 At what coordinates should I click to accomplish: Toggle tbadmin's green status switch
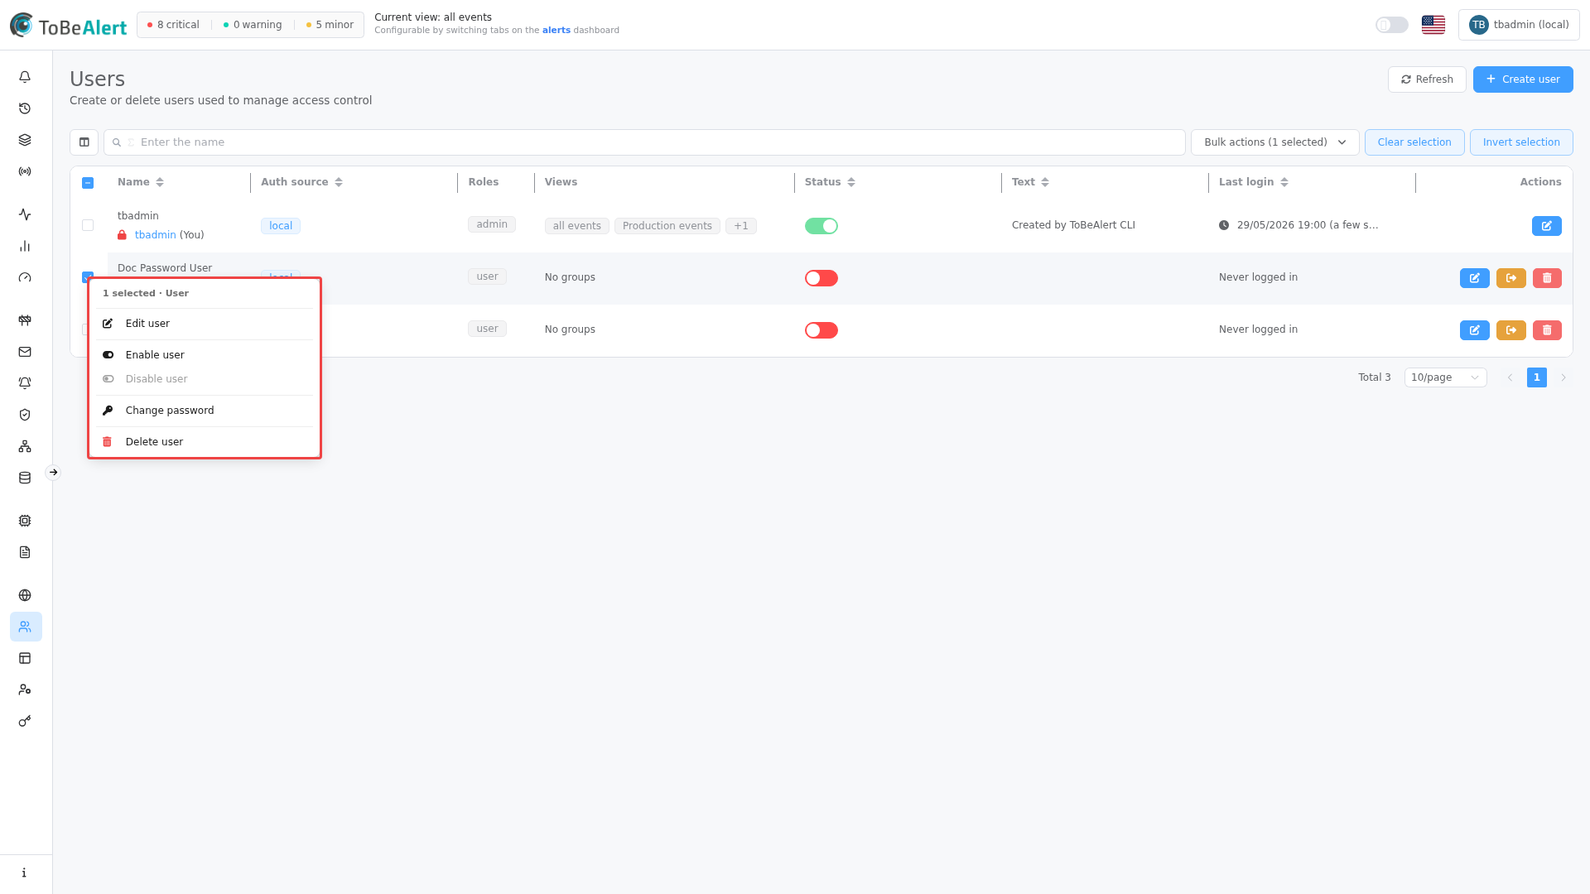[x=821, y=226]
